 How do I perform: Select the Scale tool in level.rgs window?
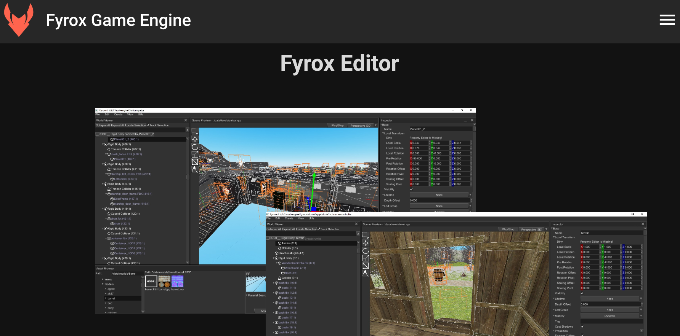click(366, 258)
